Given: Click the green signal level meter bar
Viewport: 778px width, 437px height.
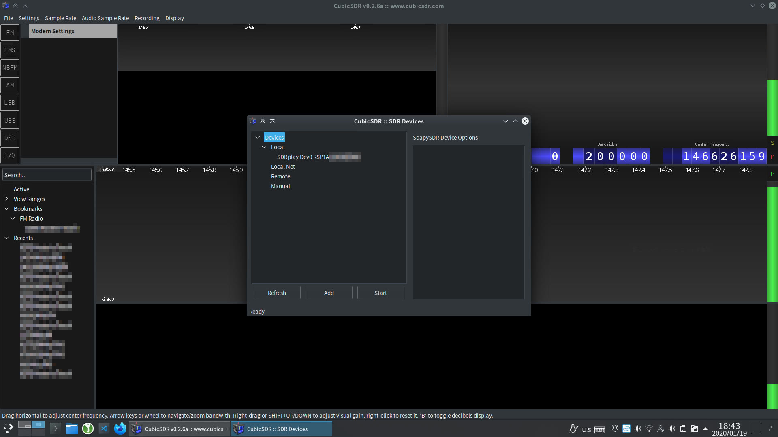Looking at the screenshot, I should (772, 108).
